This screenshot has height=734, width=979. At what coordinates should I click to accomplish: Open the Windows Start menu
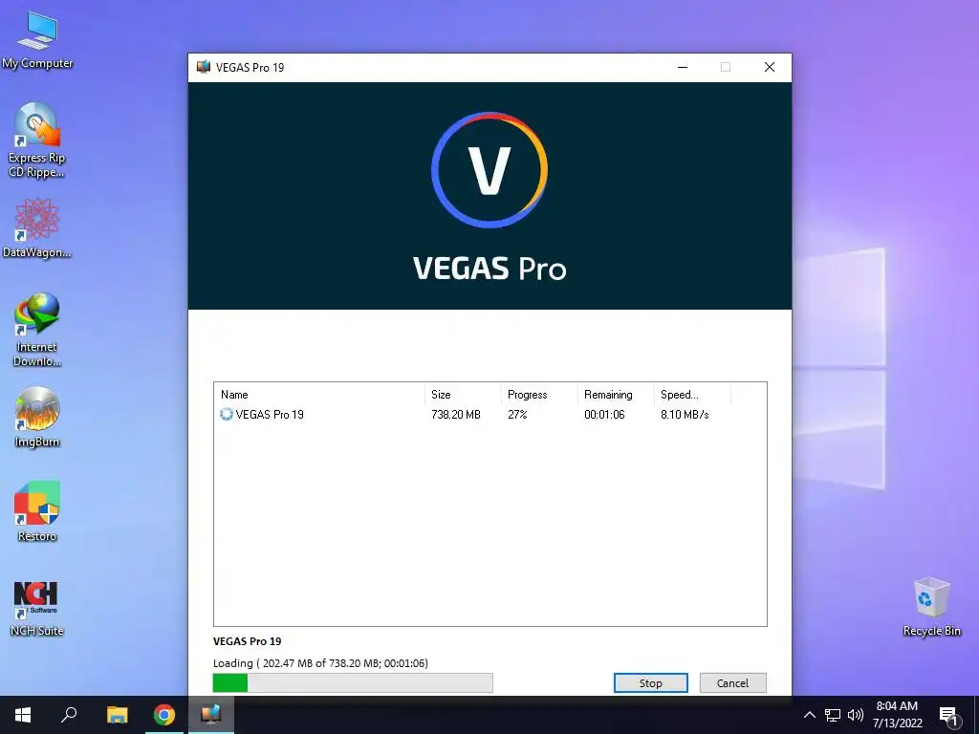(23, 715)
